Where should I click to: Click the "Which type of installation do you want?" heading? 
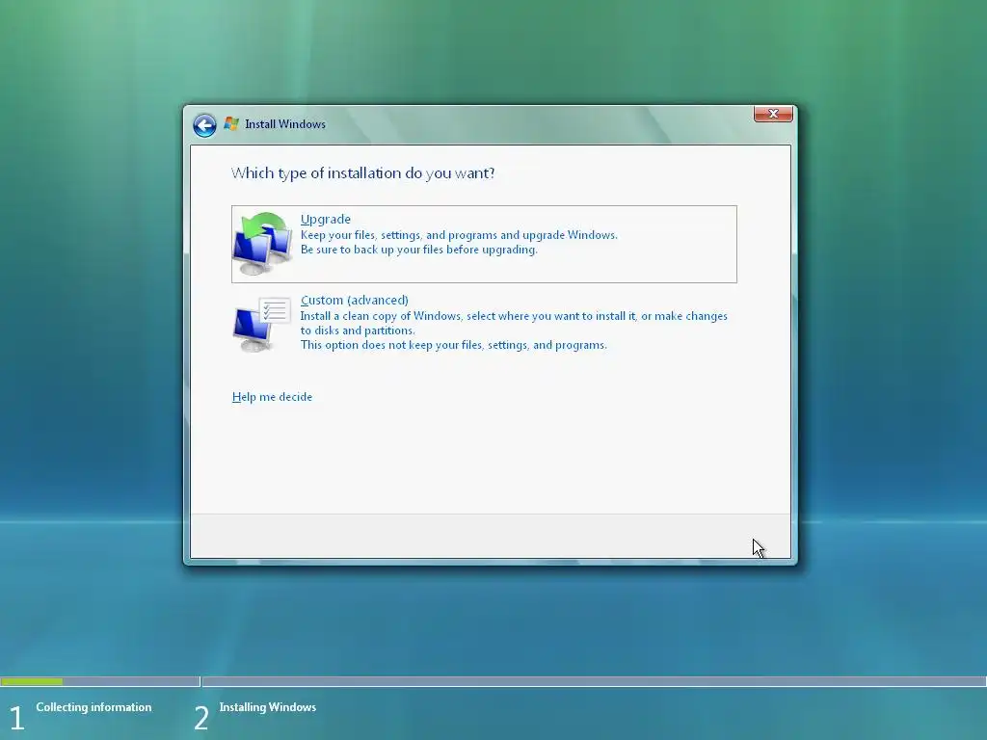[363, 173]
